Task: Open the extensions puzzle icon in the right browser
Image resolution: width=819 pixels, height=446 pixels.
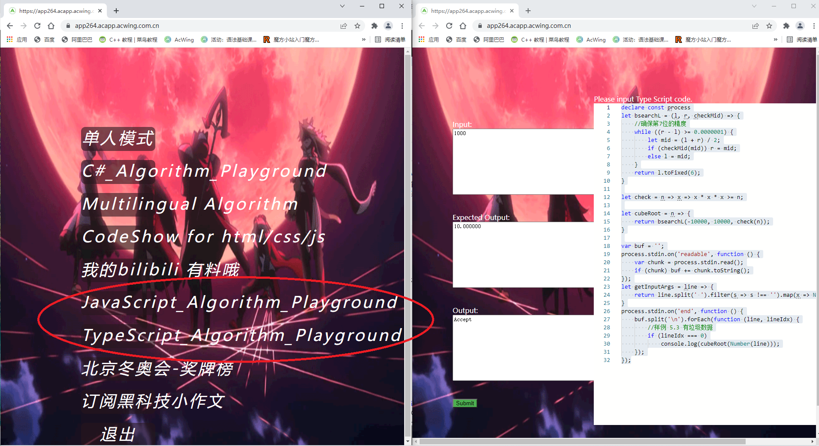Action: (x=786, y=26)
